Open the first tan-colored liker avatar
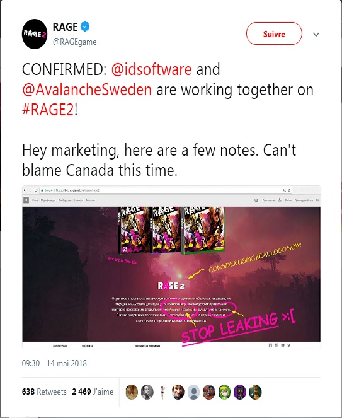Viewport: 342px width, 418px height. pos(132,392)
